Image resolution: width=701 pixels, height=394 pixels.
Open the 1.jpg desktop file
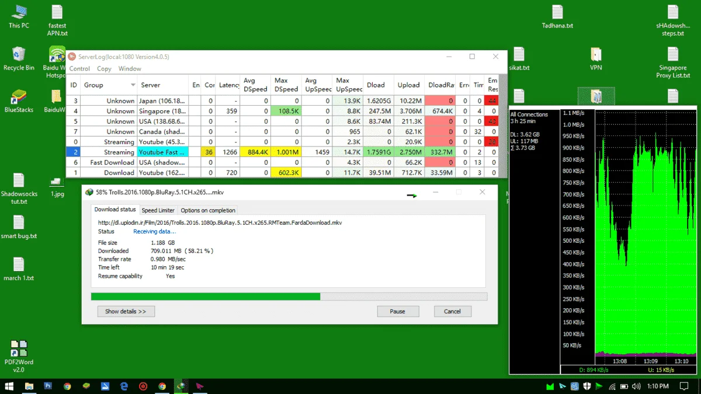tap(57, 188)
